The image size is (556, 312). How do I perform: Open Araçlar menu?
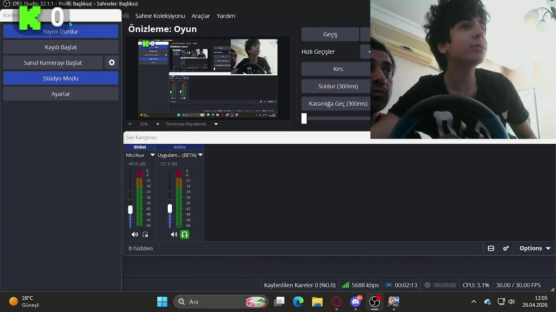click(201, 16)
